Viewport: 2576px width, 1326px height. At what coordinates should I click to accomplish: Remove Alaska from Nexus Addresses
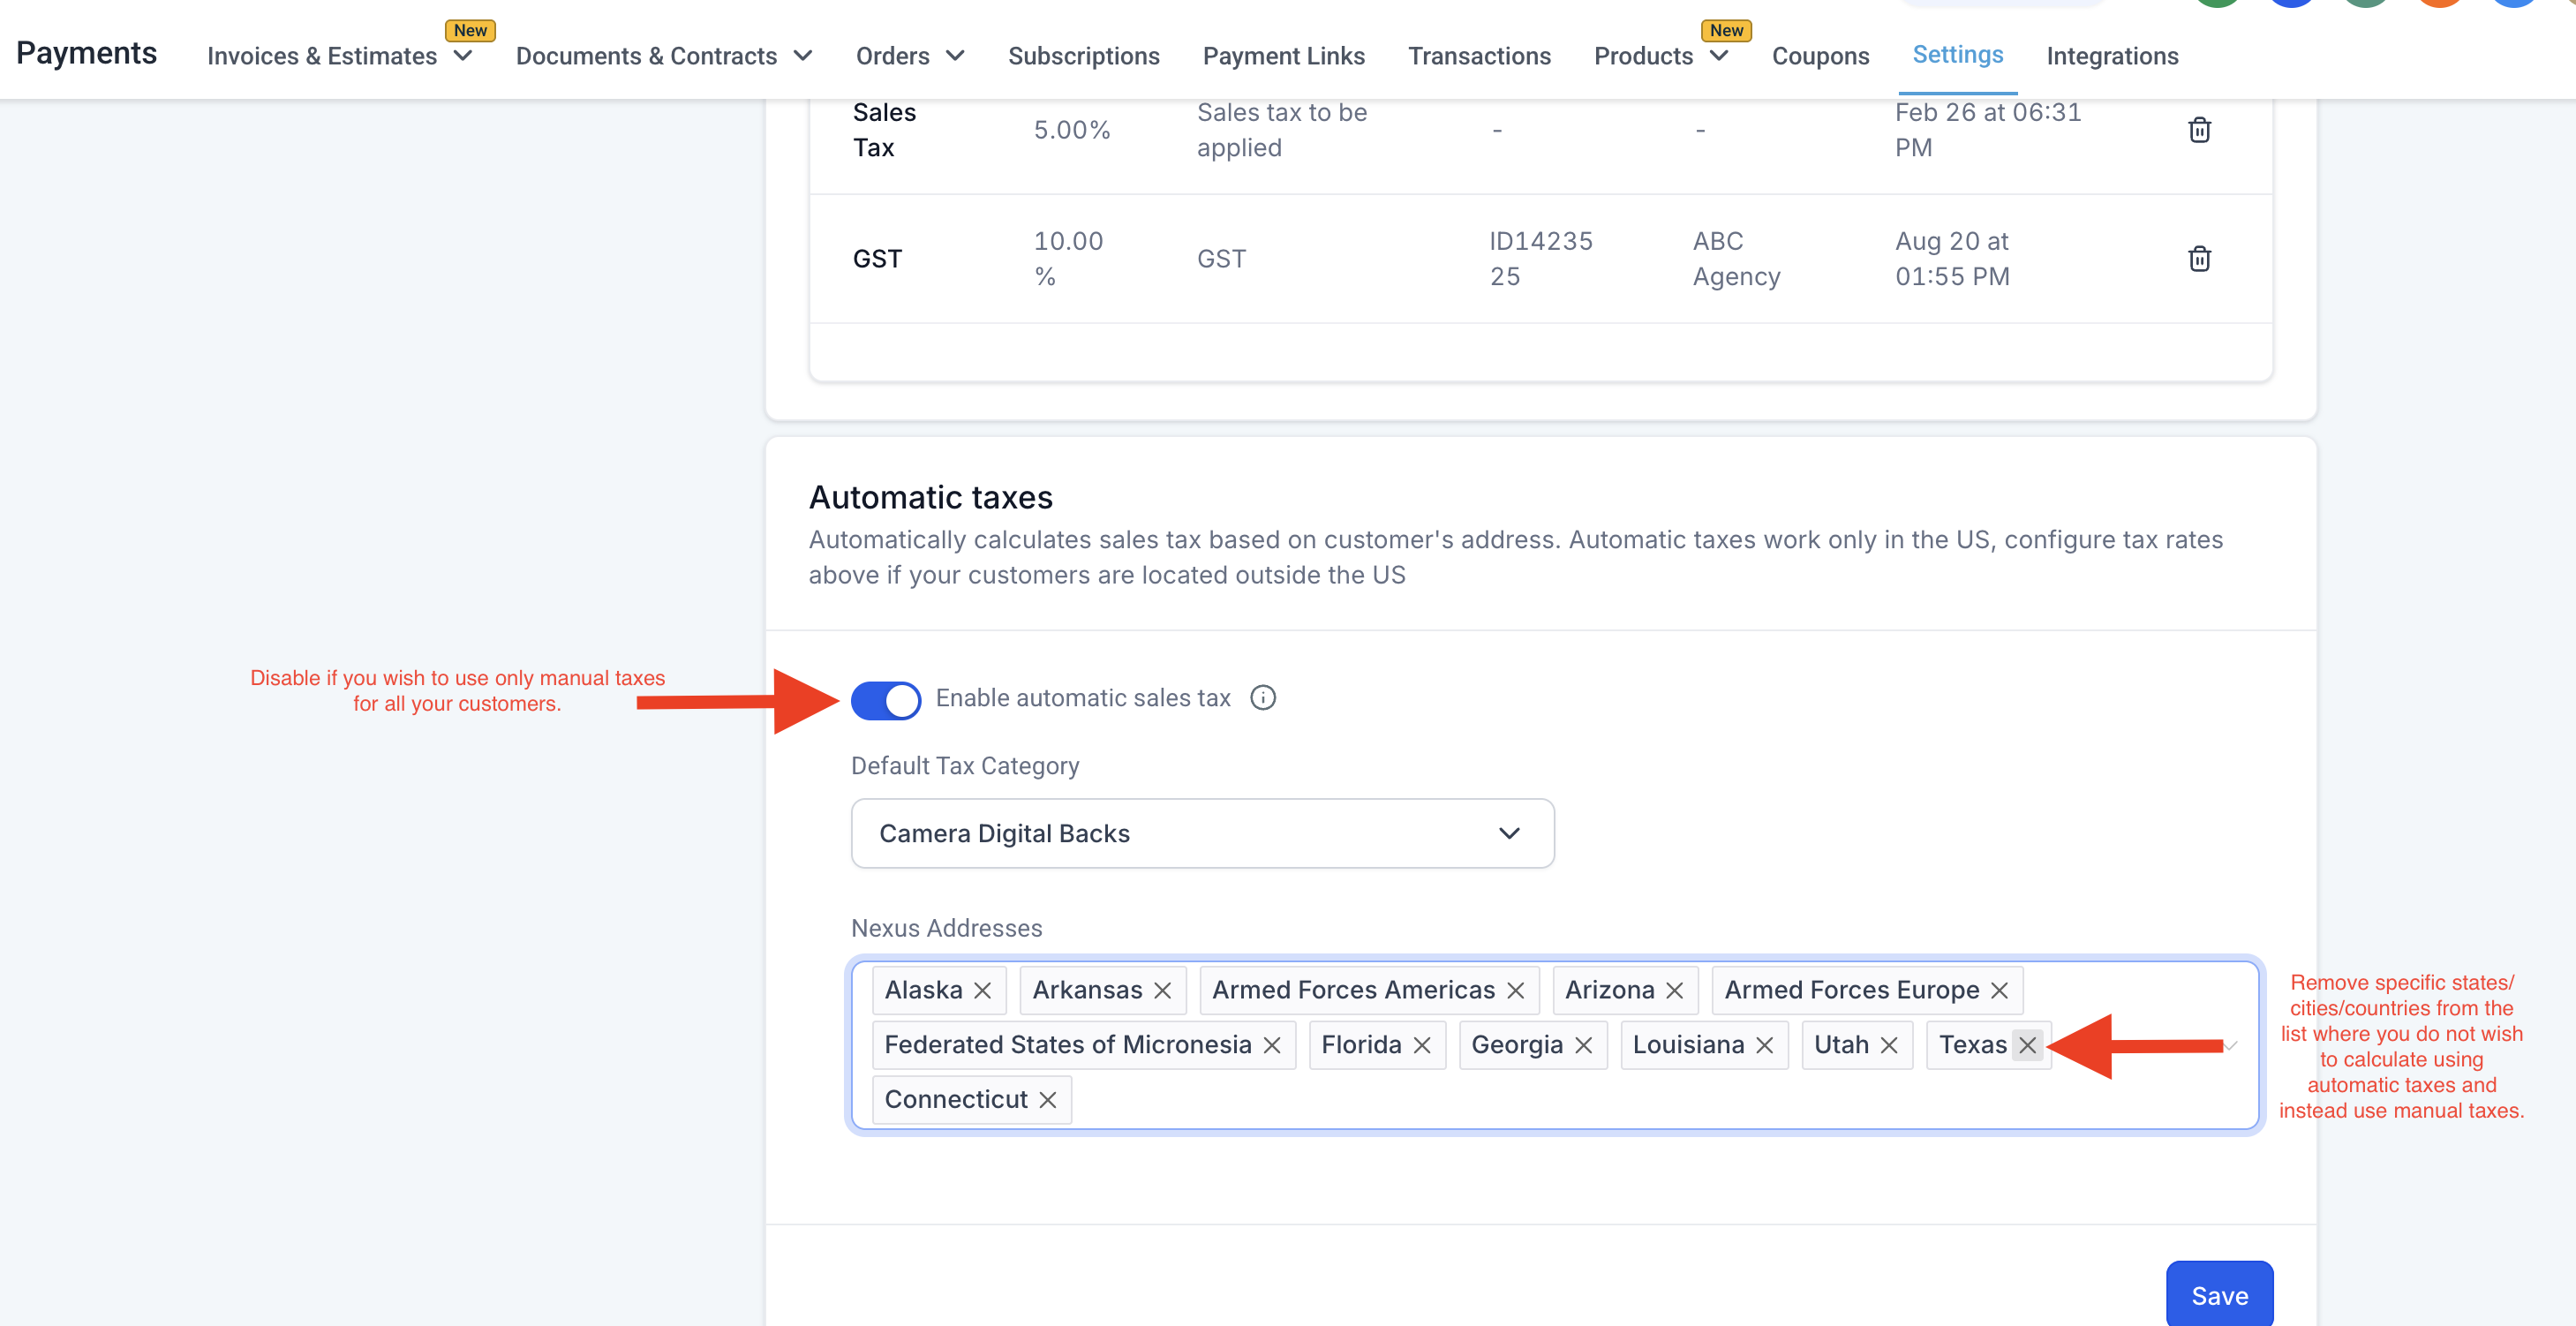(983, 990)
